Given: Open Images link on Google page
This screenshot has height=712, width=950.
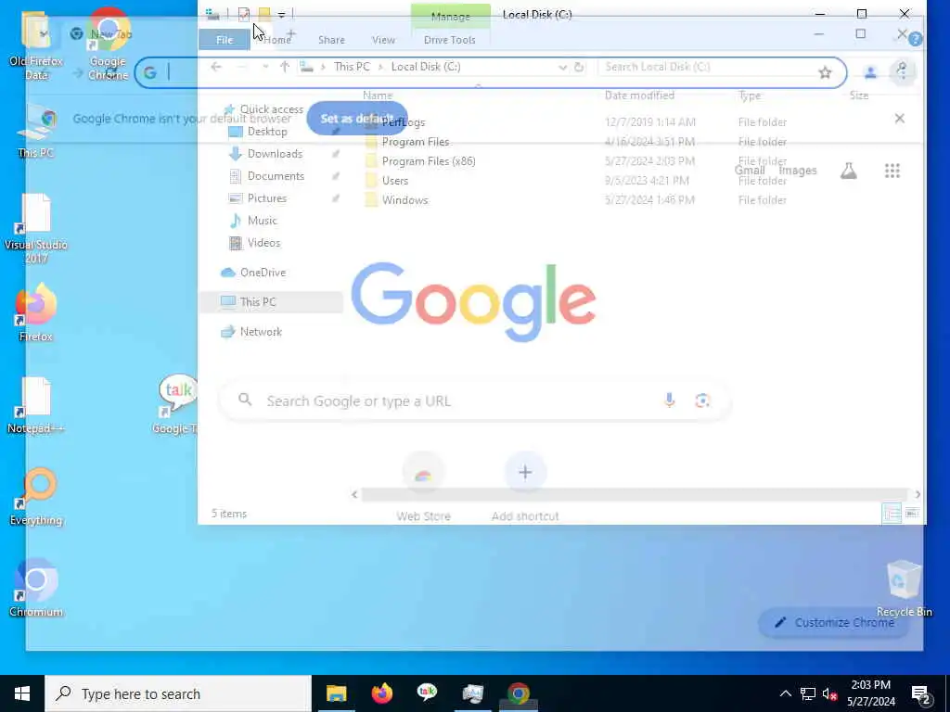Looking at the screenshot, I should [797, 171].
